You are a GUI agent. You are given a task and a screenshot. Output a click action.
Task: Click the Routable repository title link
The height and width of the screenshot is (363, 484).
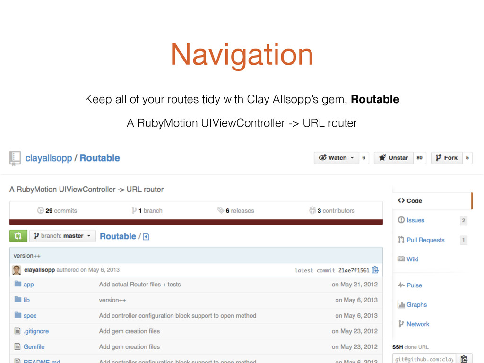tap(100, 158)
